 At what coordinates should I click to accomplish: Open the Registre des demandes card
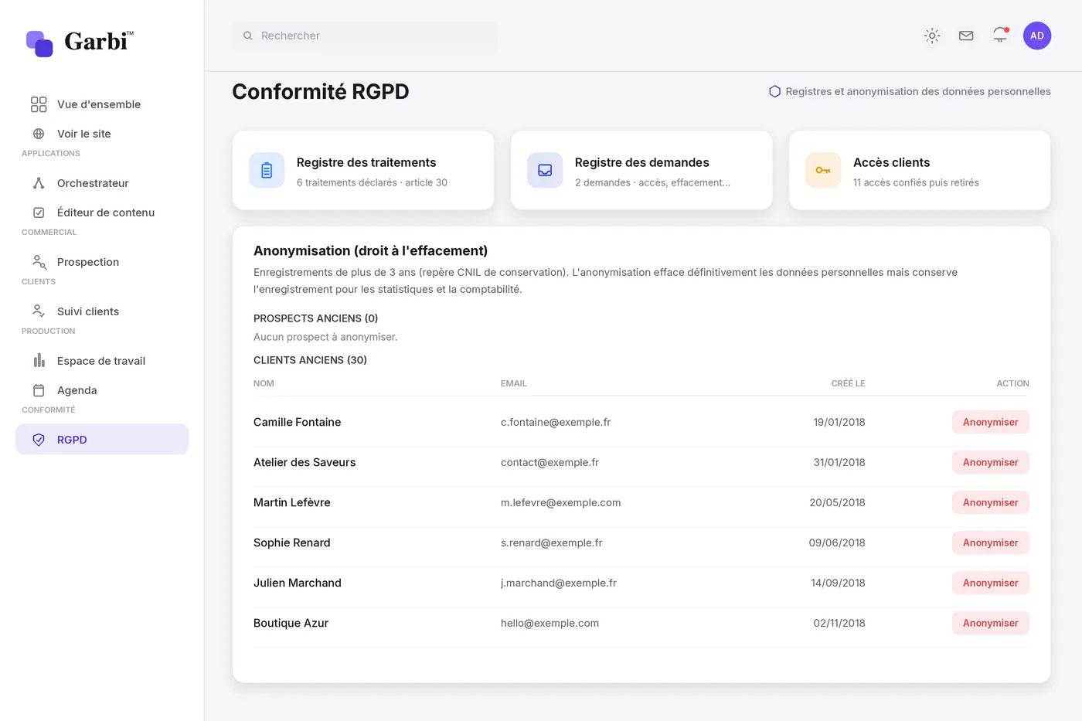pyautogui.click(x=641, y=170)
